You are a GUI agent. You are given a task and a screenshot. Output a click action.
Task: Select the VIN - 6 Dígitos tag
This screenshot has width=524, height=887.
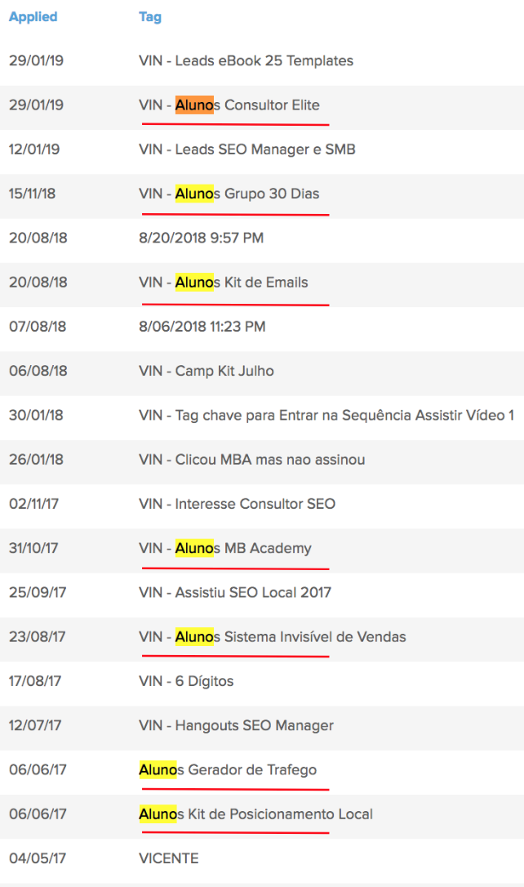click(x=186, y=681)
